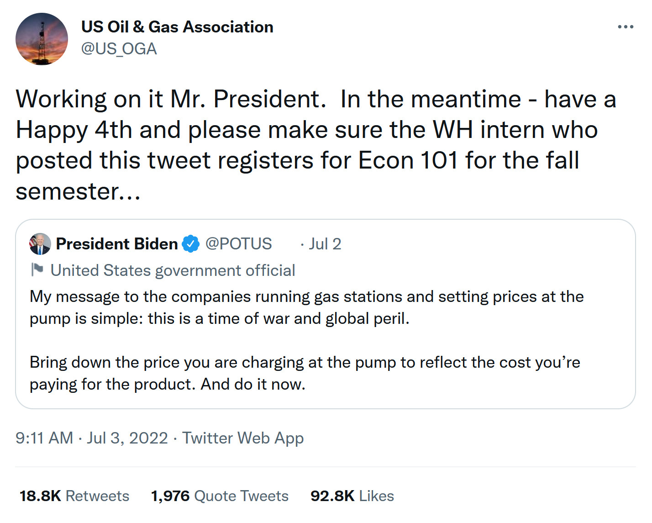Click the 9:11 AM time below the tweet
The image size is (652, 523).
pos(44,438)
